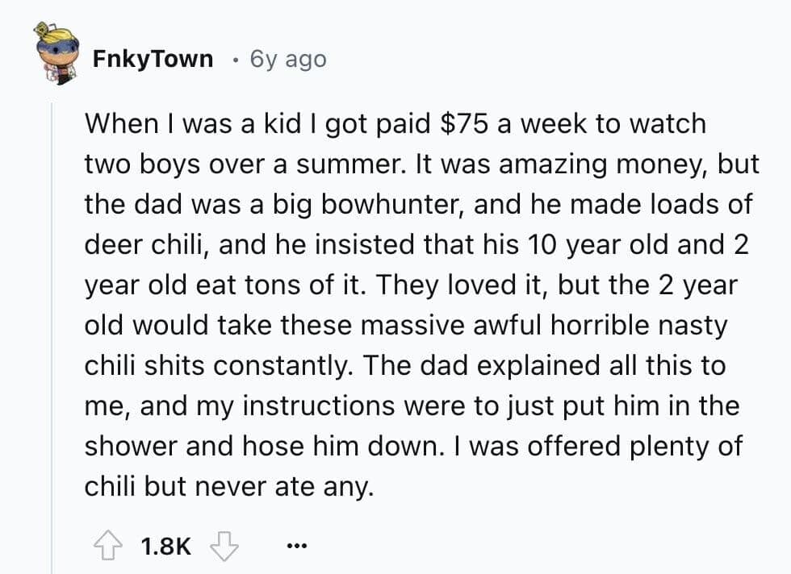Screen dimensions: 791x574
Task: Open the FnkyTown username profile link
Action: pos(153,59)
